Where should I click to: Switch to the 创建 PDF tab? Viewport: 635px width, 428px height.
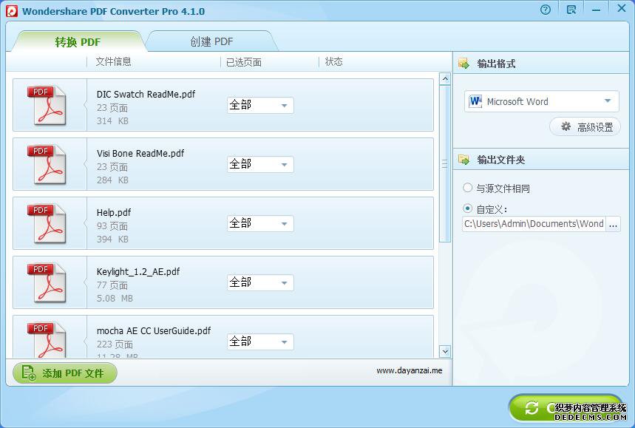point(212,41)
